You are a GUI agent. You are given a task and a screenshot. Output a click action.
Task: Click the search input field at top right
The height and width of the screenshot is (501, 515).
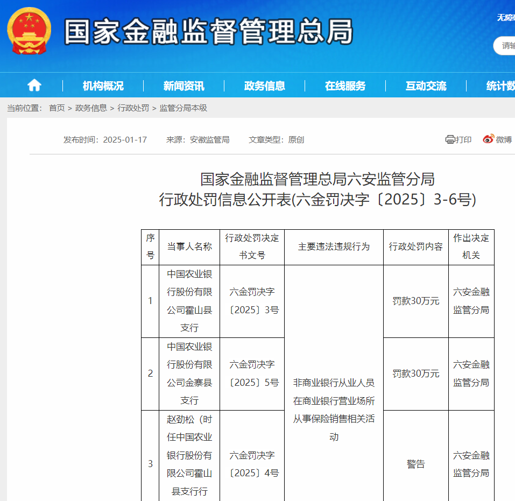click(x=504, y=46)
